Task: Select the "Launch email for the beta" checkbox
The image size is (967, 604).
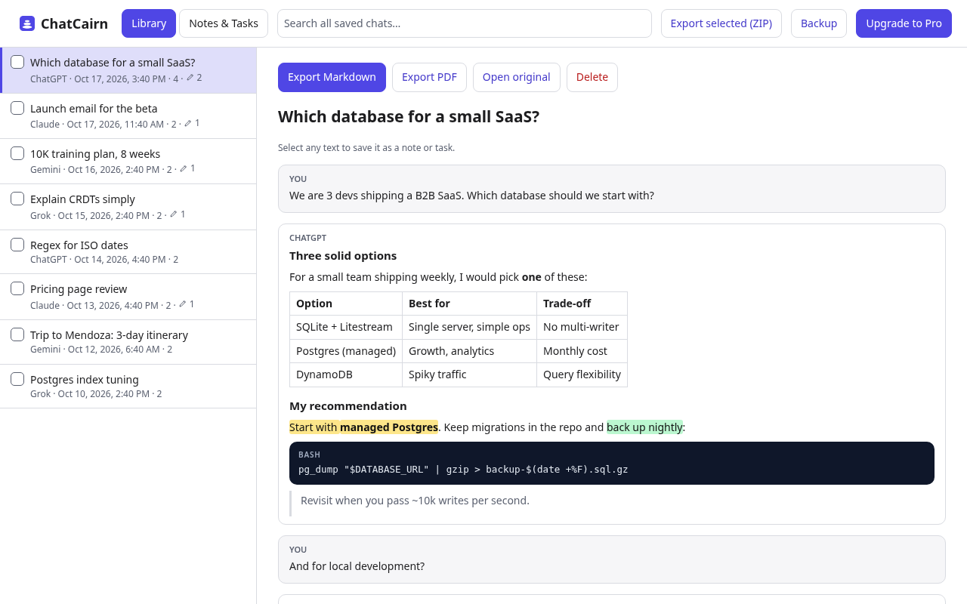Action: [x=17, y=108]
